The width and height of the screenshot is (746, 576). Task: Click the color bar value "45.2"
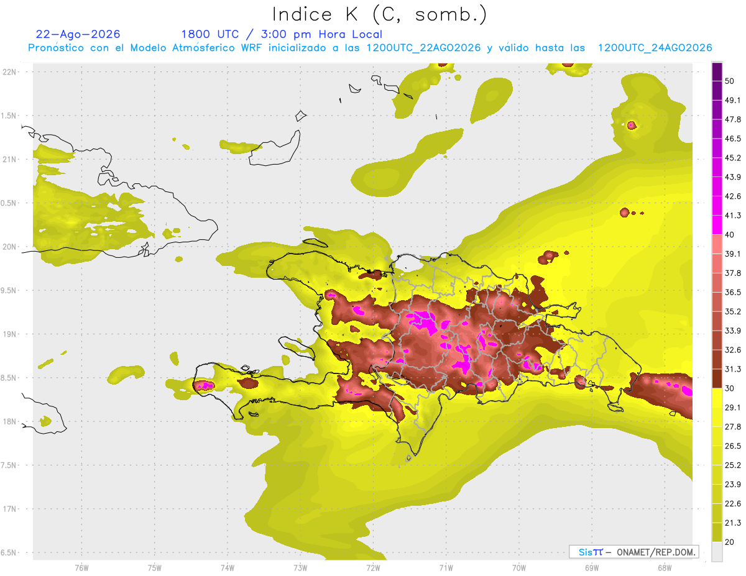(732, 158)
